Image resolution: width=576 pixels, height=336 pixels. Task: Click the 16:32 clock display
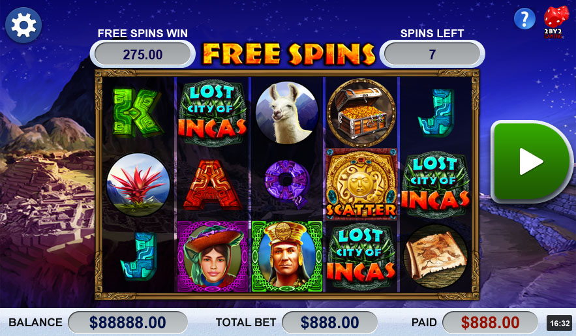pyautogui.click(x=560, y=324)
